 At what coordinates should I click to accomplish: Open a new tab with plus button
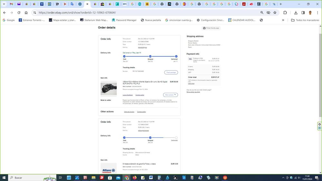(x=281, y=4)
